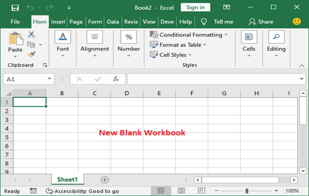This screenshot has height=196, width=309.
Task: Switch to Page Break Preview view
Action: (201, 191)
